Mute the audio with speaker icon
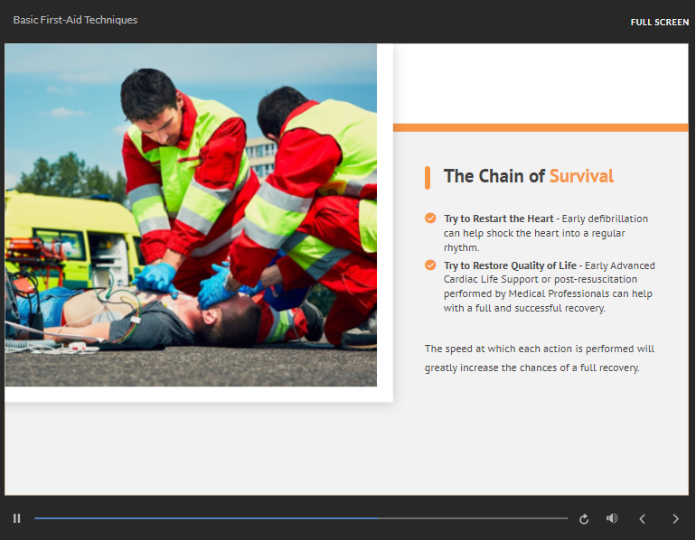The width and height of the screenshot is (696, 540). 612,518
